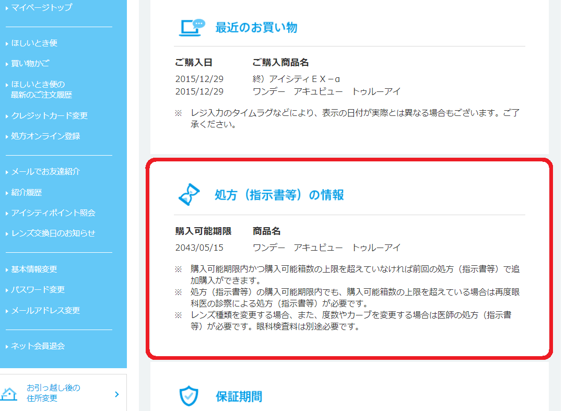Go to 買い物かご in sidebar
This screenshot has height=411, width=565.
pos(31,64)
